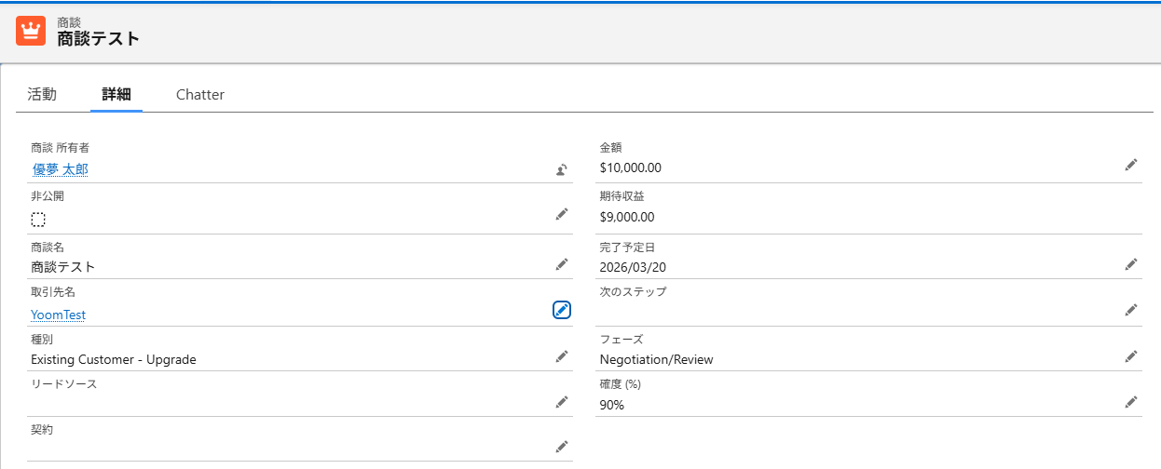The width and height of the screenshot is (1161, 469).
Task: Edit the 非公開 field with pencil icon
Action: coord(561,214)
